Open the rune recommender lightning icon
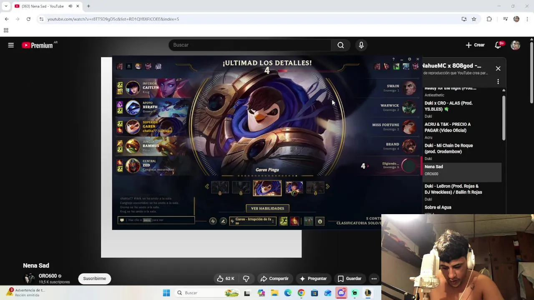 (x=213, y=221)
